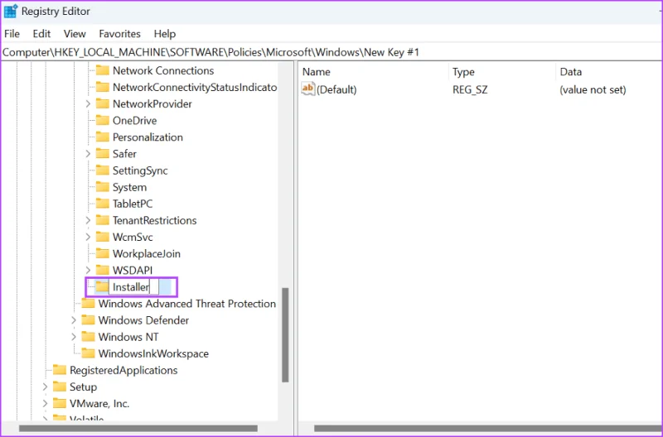The height and width of the screenshot is (437, 663).
Task: Click the (value not set) data cell
Action: [593, 89]
